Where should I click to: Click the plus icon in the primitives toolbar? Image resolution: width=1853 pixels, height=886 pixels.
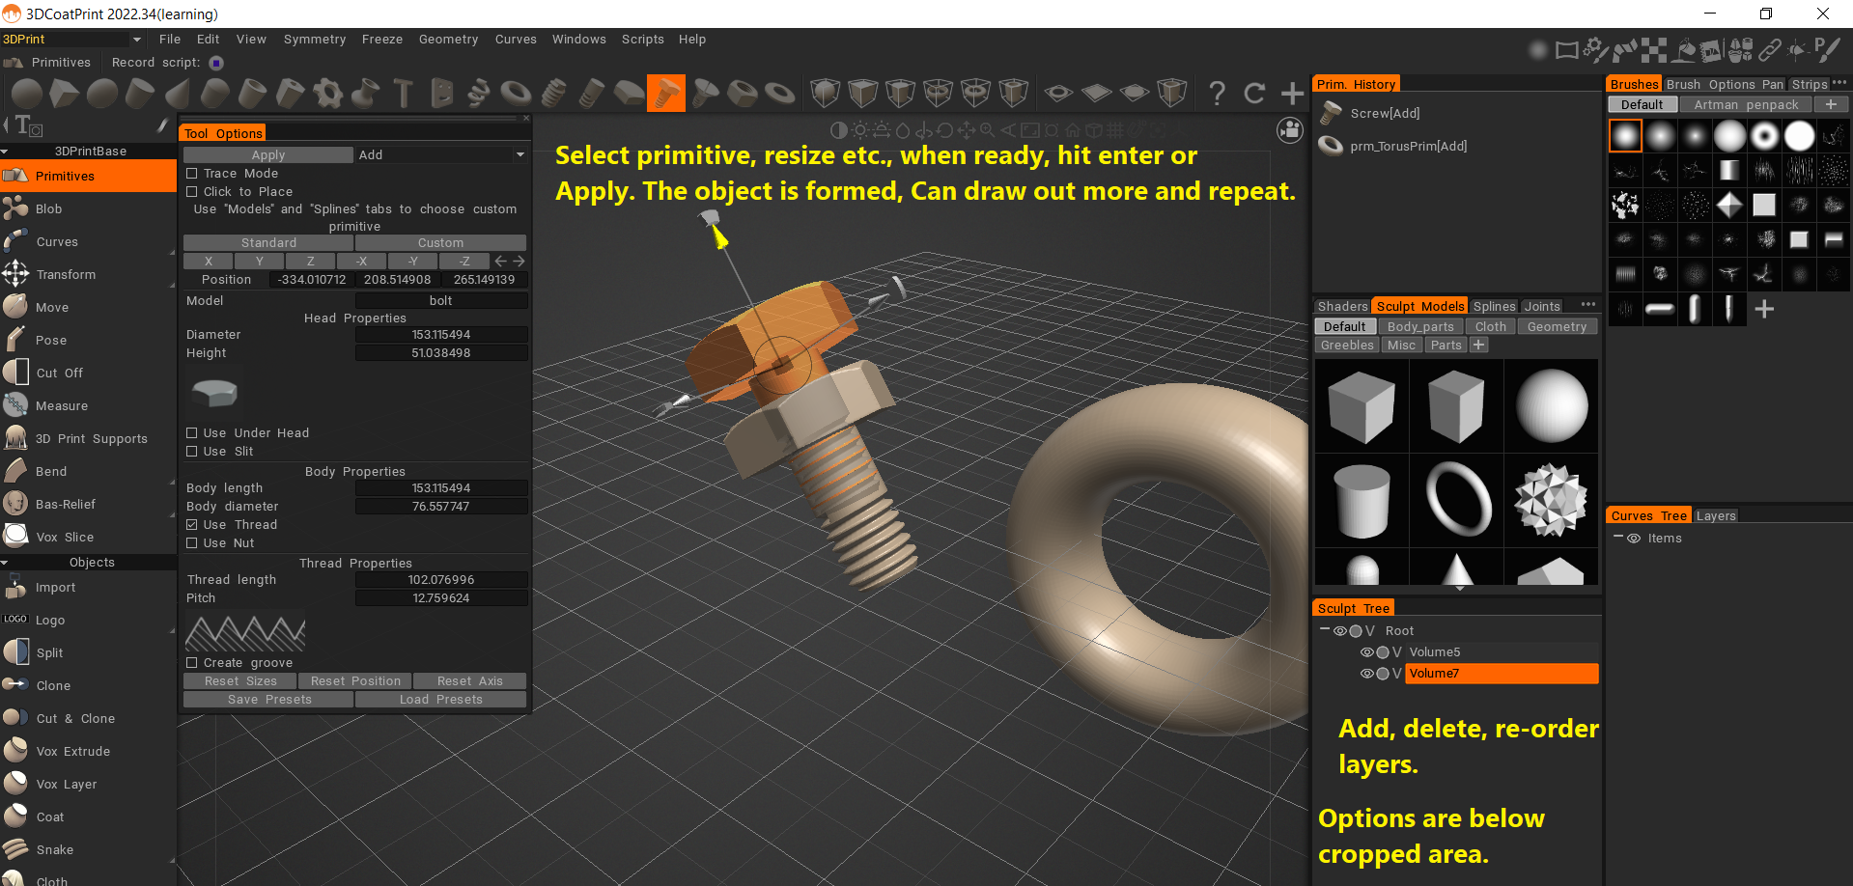pyautogui.click(x=1292, y=93)
